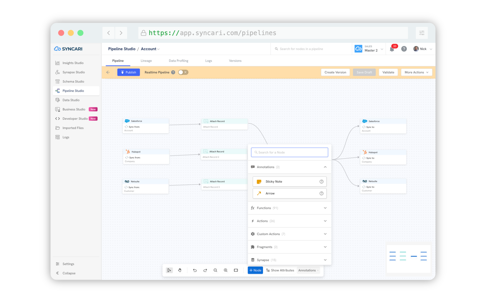
Task: Open Business Studio from sidebar
Action: pos(76,109)
